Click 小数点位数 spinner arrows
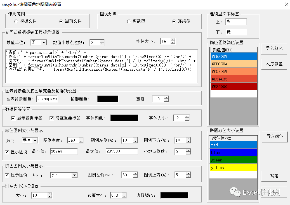 coord(188,152)
